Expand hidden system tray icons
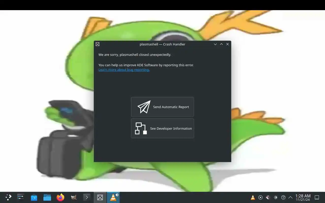This screenshot has height=203, width=325. point(290,197)
